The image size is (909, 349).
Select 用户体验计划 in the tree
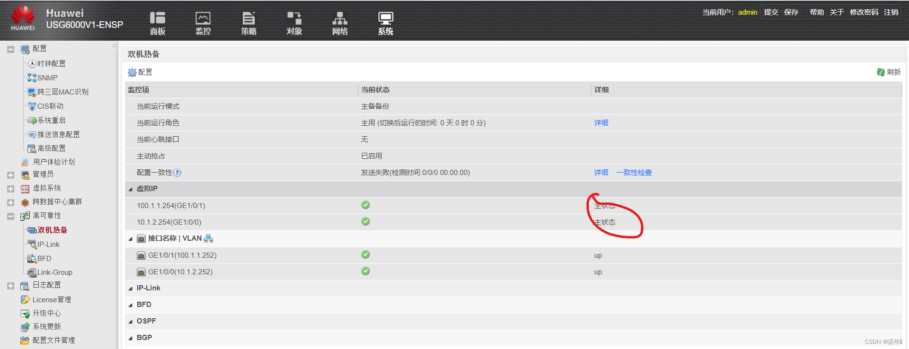(x=53, y=162)
